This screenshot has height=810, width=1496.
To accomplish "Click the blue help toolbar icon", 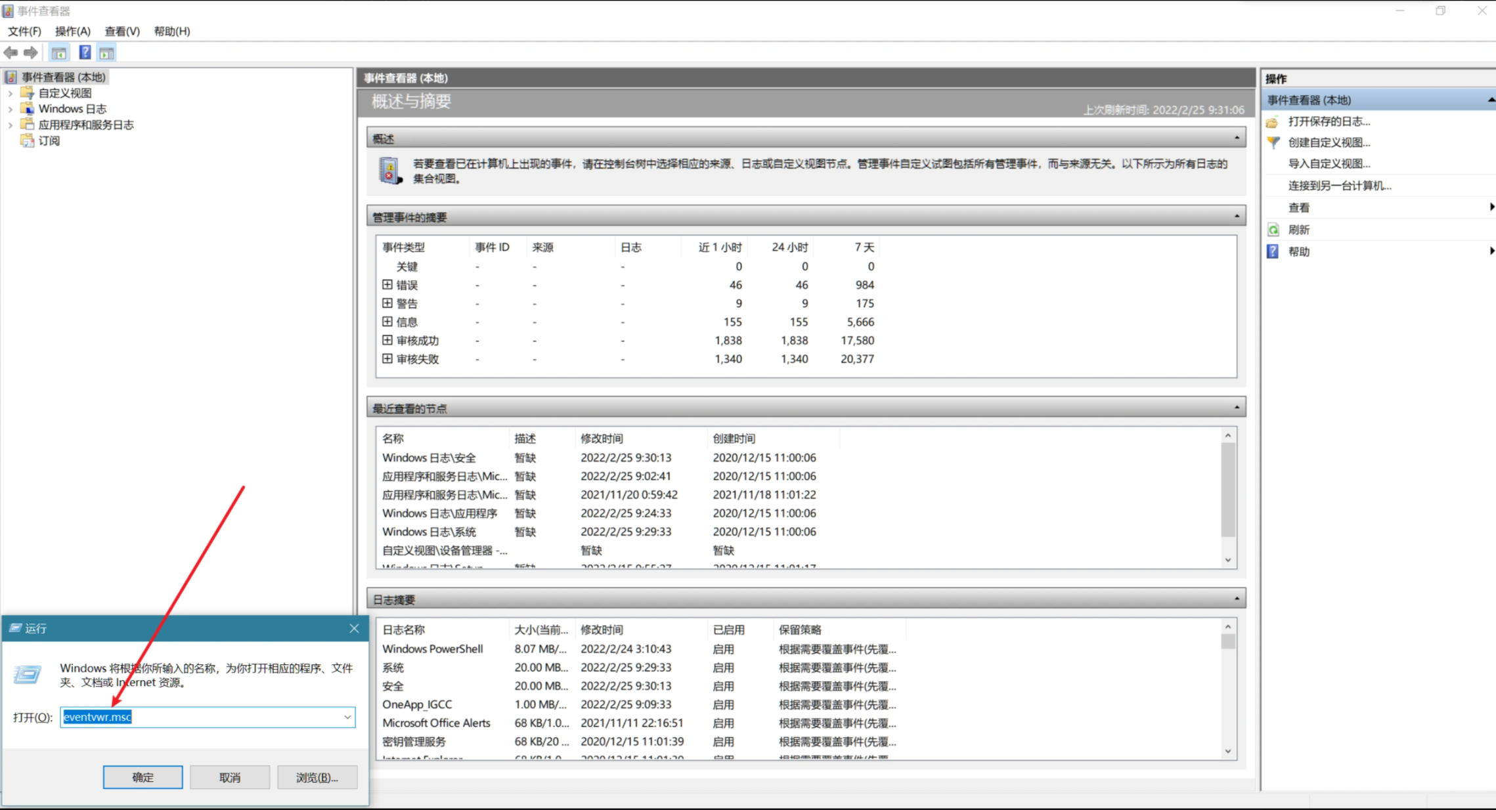I will [85, 53].
